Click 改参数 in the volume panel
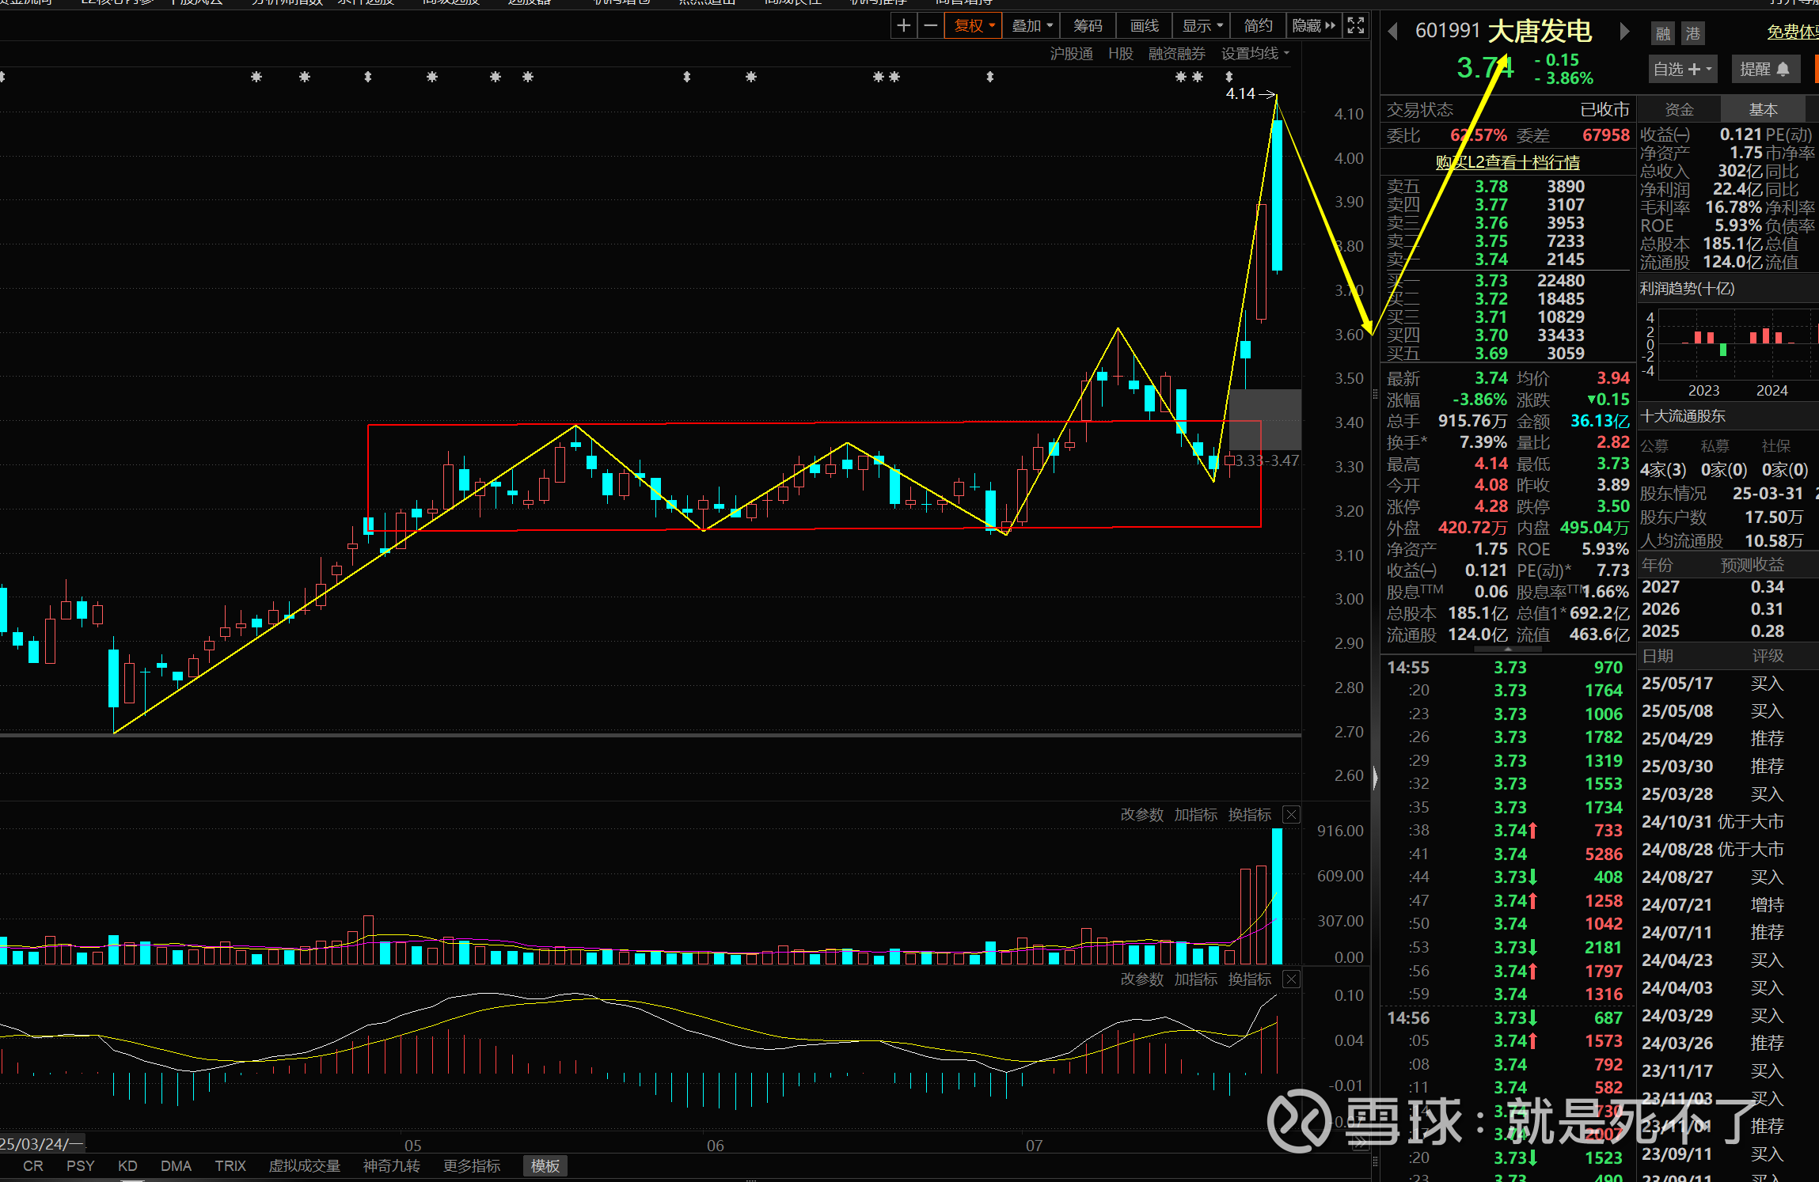This screenshot has height=1182, width=1819. pos(1142,815)
